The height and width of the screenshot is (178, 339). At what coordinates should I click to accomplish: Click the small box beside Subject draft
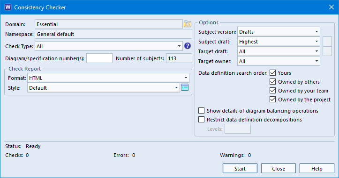[327, 42]
